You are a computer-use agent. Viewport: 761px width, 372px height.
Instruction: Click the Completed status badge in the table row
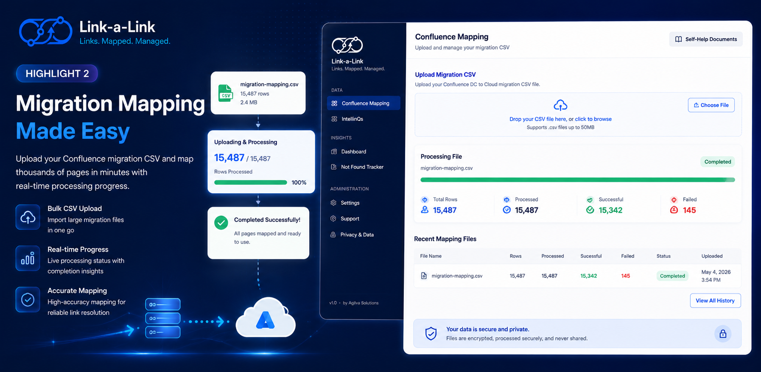[672, 276]
